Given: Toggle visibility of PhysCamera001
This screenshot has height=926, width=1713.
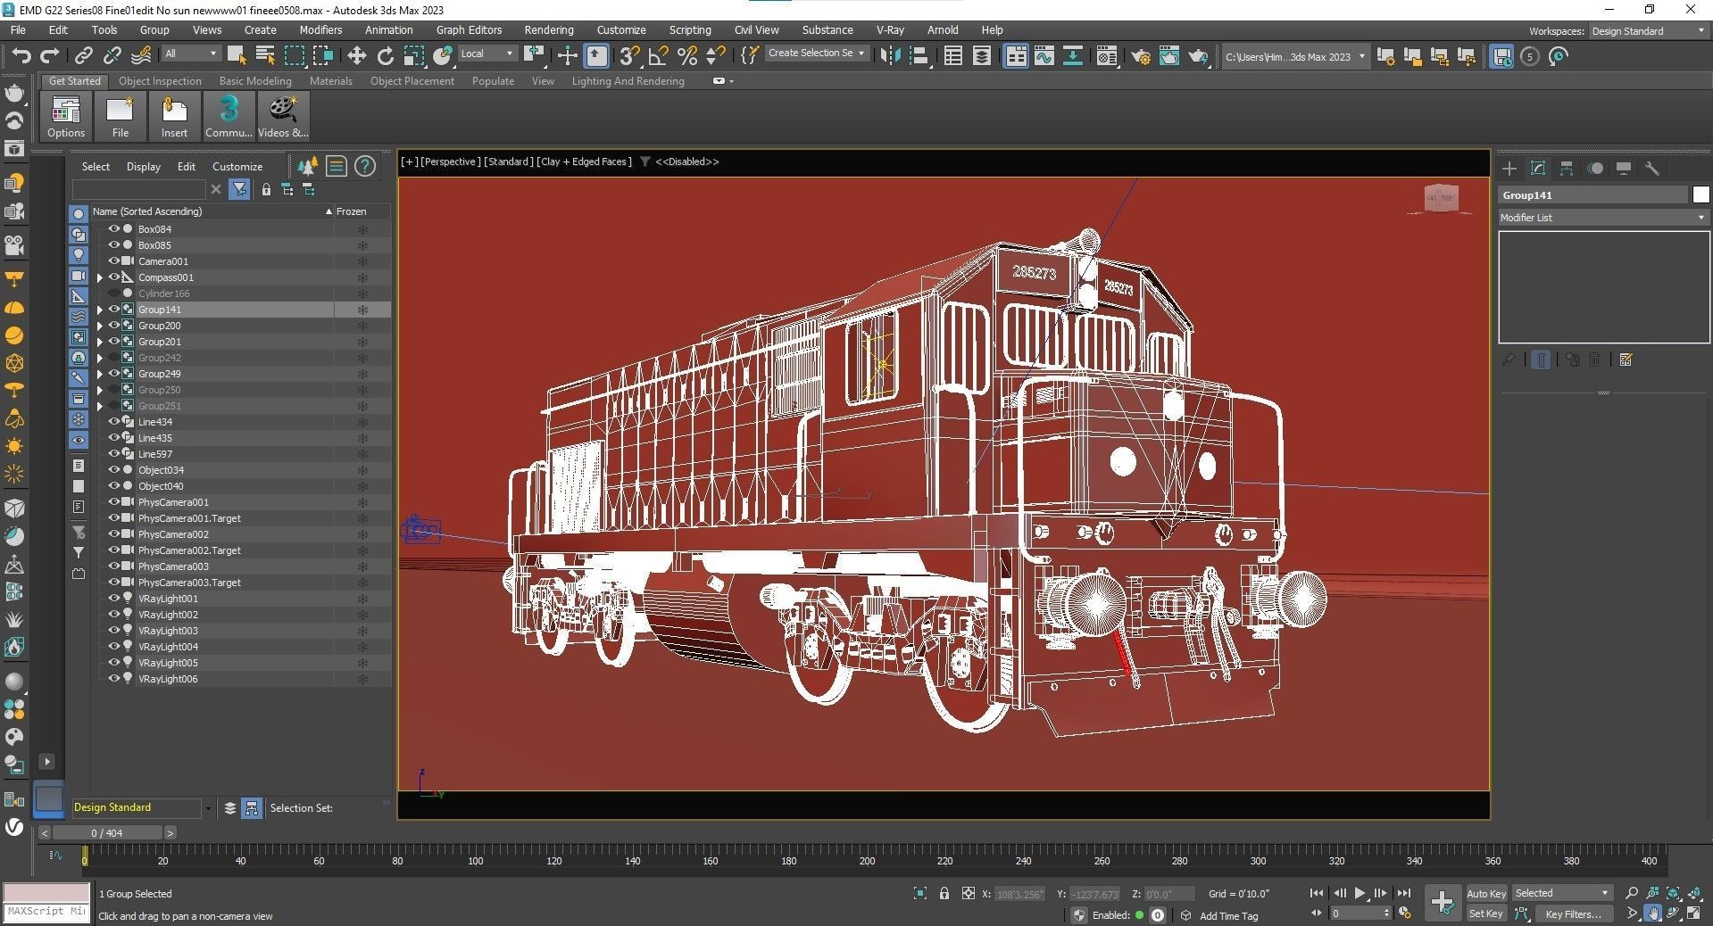Looking at the screenshot, I should tap(113, 502).
